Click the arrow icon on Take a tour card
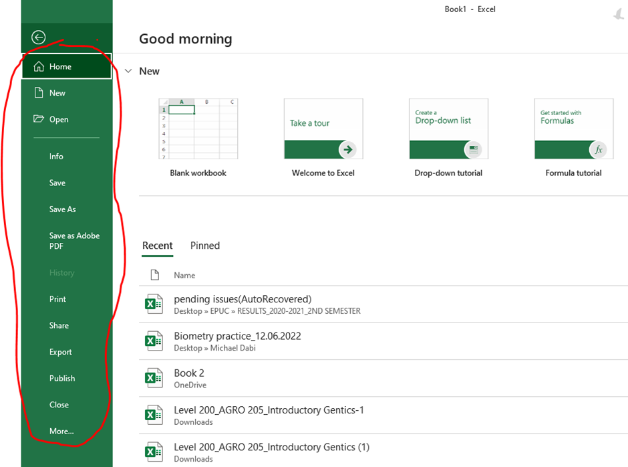 pyautogui.click(x=347, y=150)
